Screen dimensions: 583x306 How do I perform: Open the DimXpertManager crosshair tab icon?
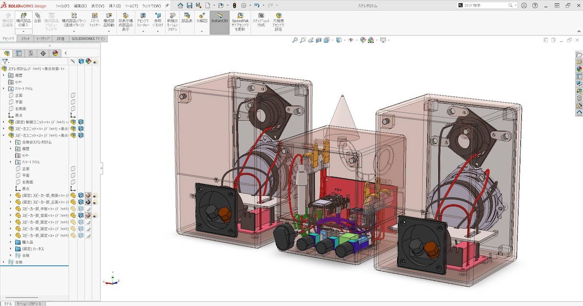43,53
